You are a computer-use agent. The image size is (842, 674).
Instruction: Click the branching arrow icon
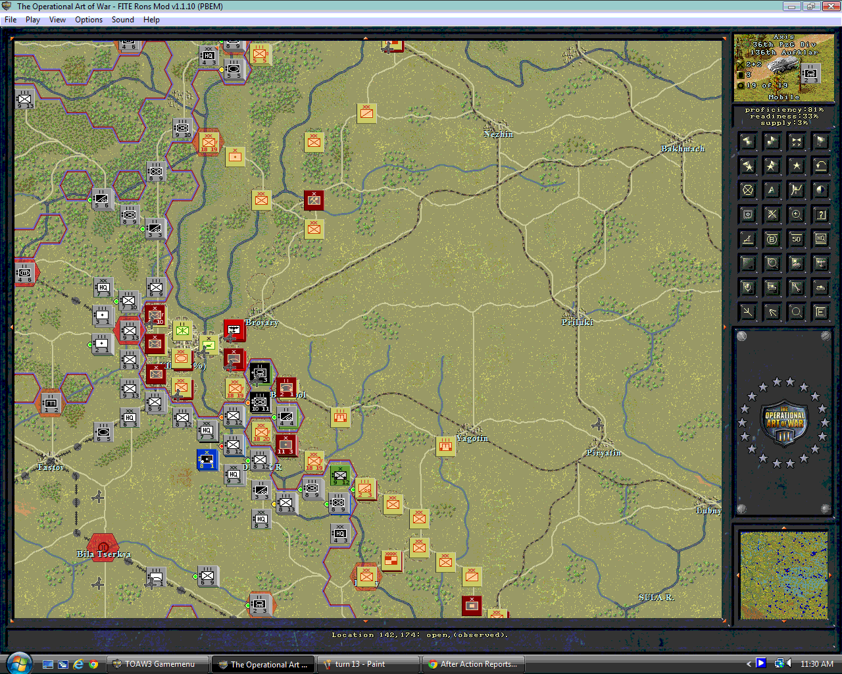747,312
